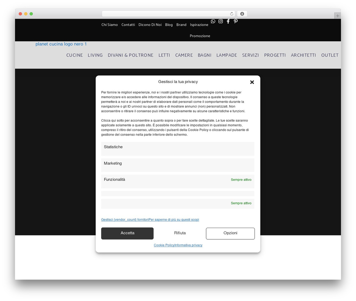Open CAMERE section
The width and height of the screenshot is (356, 301).
184,55
